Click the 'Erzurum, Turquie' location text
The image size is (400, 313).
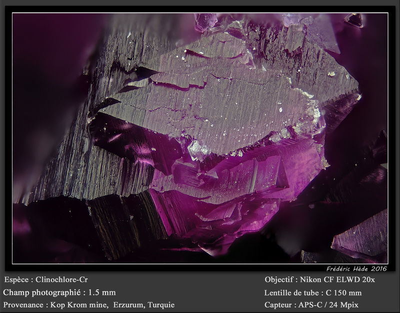(144, 305)
